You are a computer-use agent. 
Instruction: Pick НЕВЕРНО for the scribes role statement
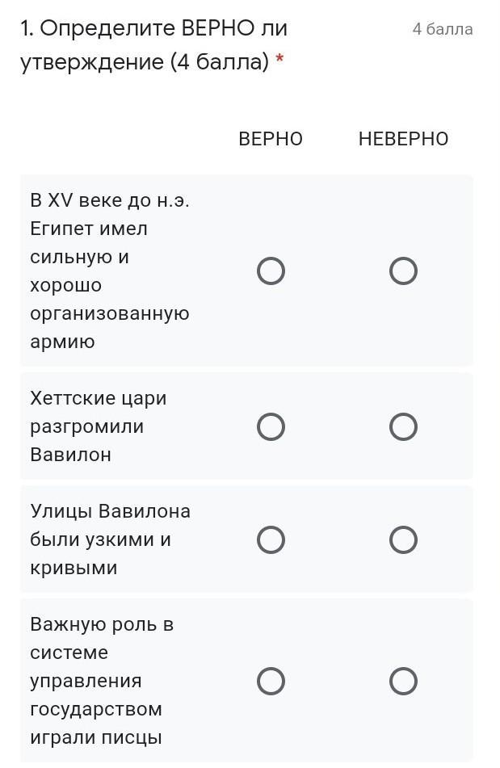[403, 682]
